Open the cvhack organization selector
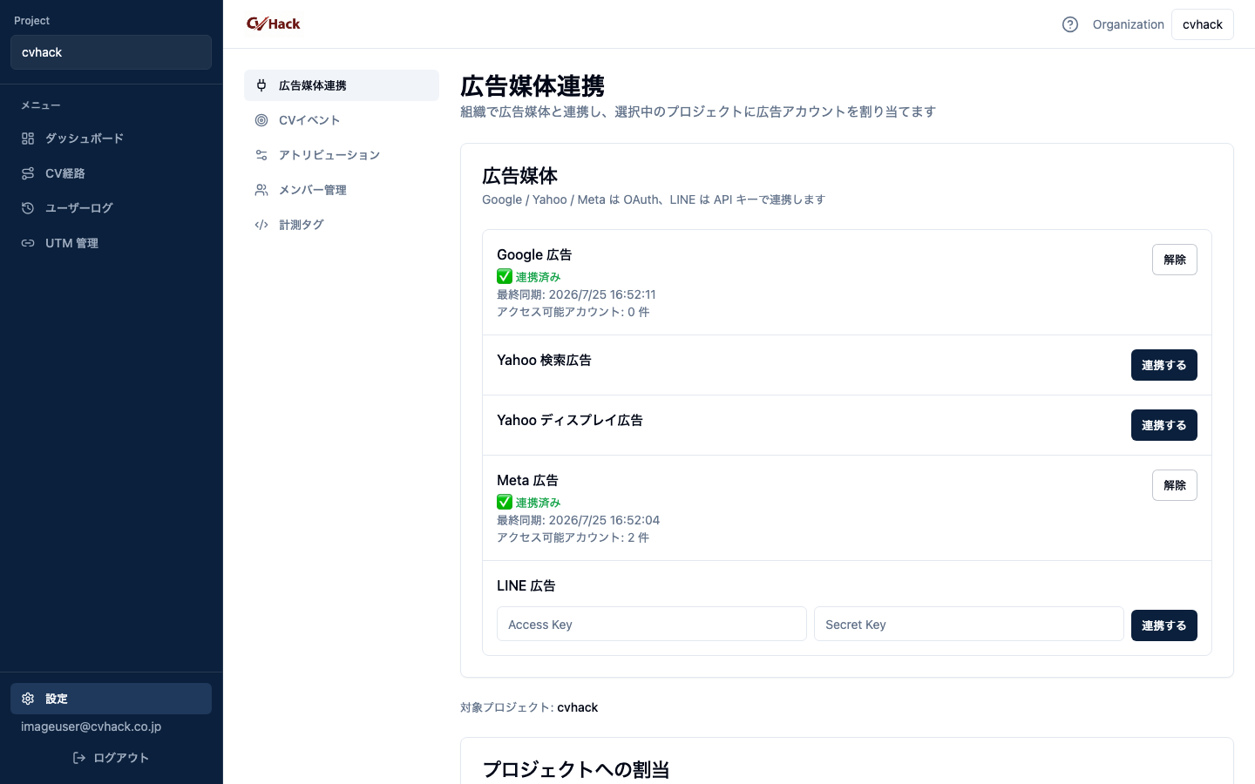The width and height of the screenshot is (1255, 784). coord(1203,24)
